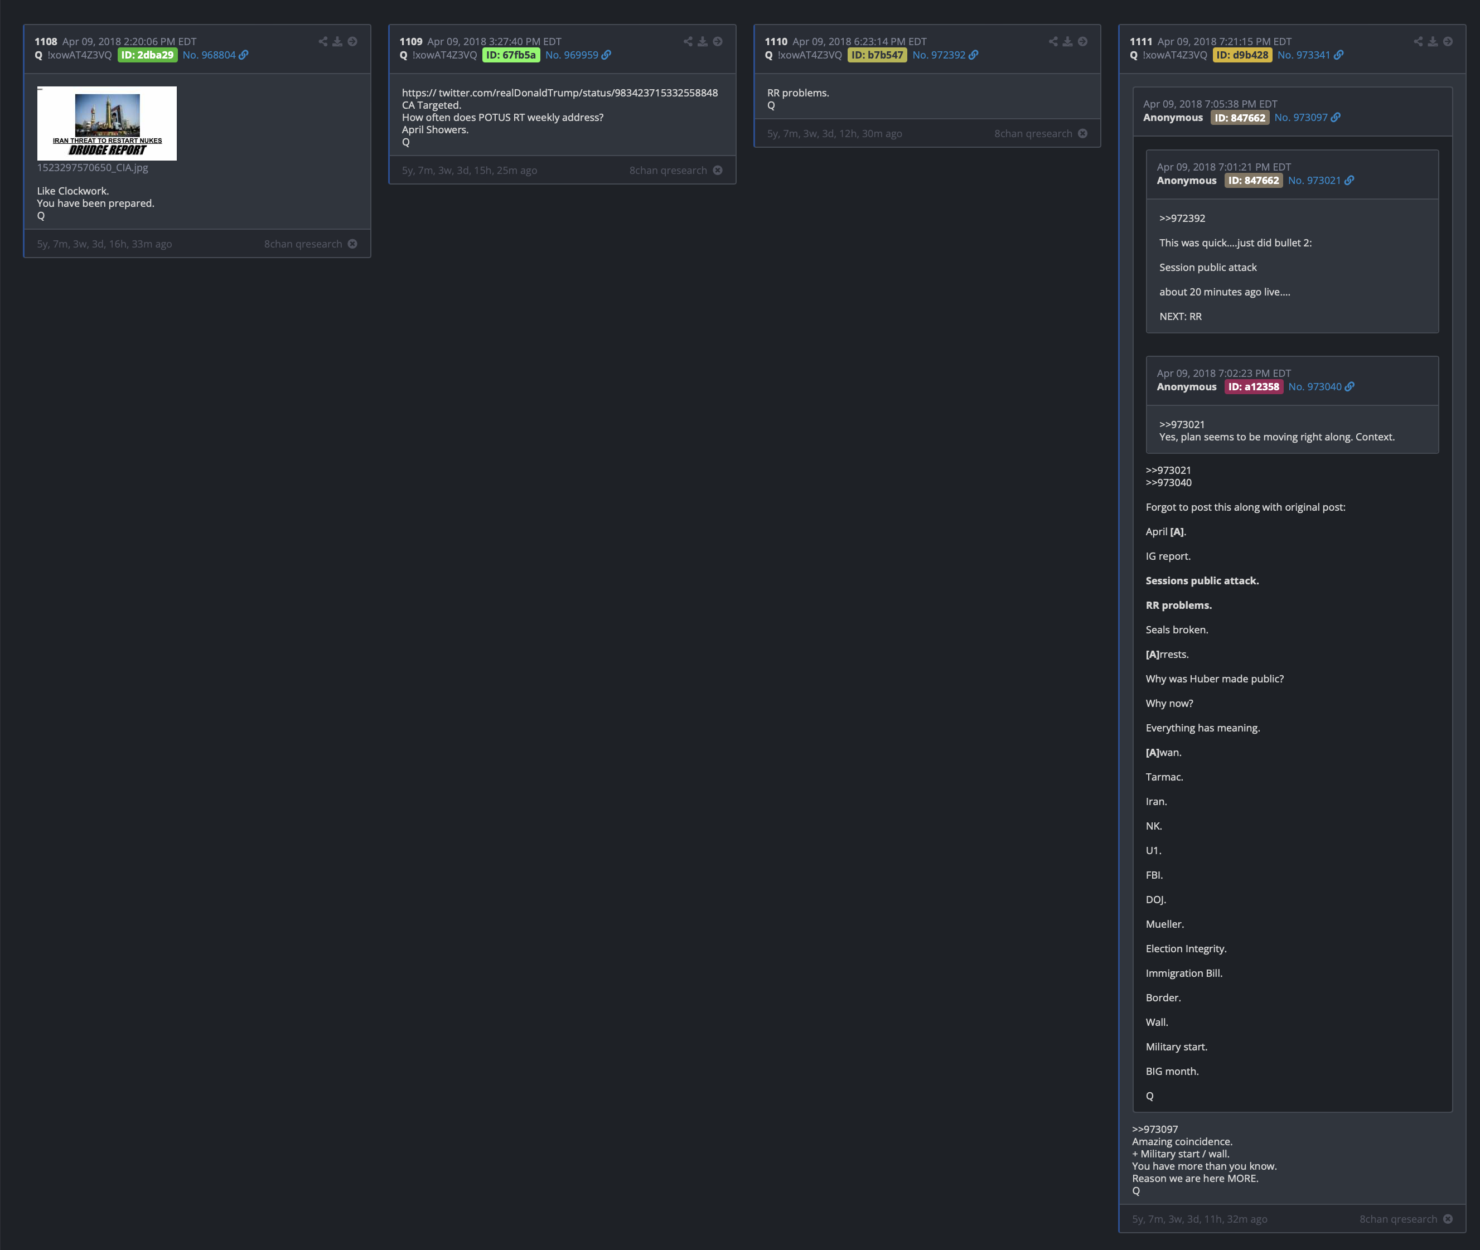1480x1250 pixels.
Task: Download post 1109
Action: click(703, 42)
